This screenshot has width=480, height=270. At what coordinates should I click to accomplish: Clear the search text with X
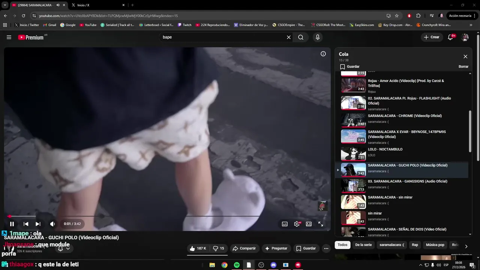coord(289,37)
